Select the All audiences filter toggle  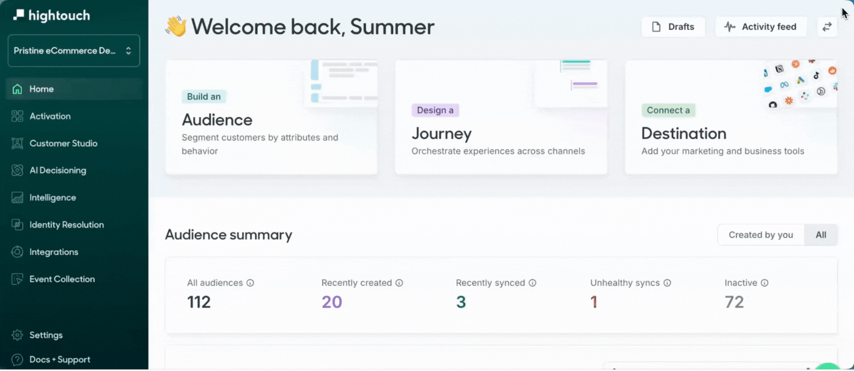(820, 235)
